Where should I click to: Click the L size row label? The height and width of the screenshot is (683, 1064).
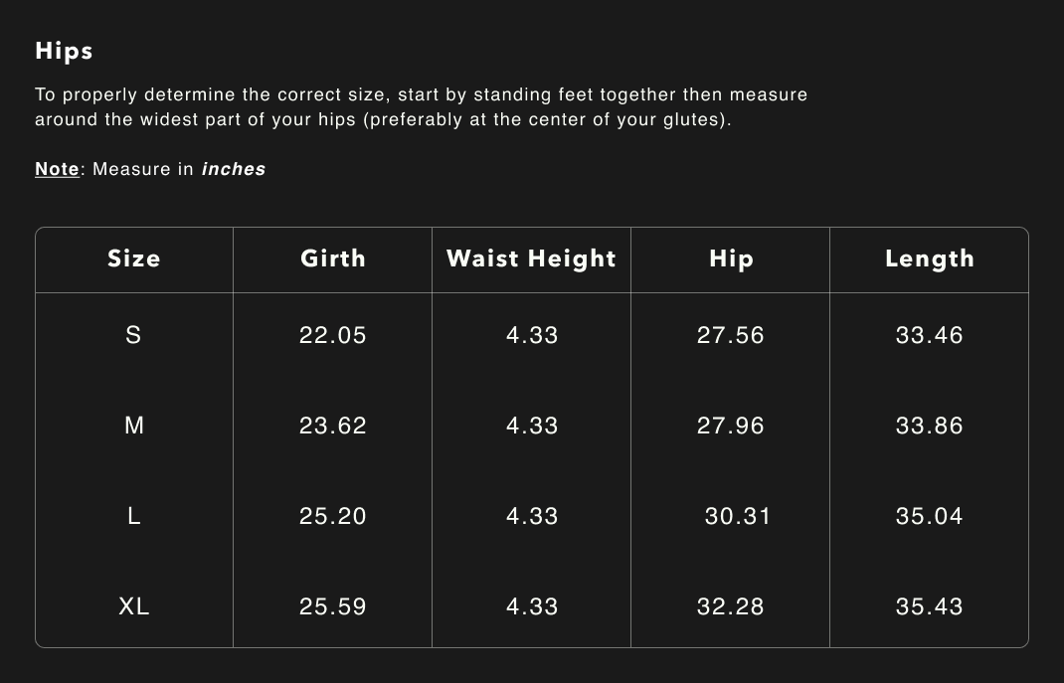pos(134,516)
